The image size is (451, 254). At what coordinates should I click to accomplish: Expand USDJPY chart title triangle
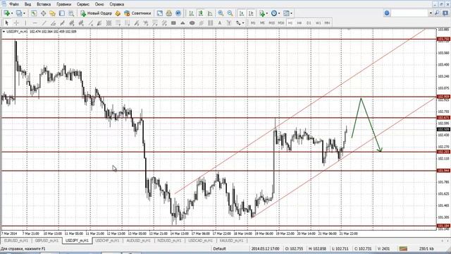coord(4,31)
